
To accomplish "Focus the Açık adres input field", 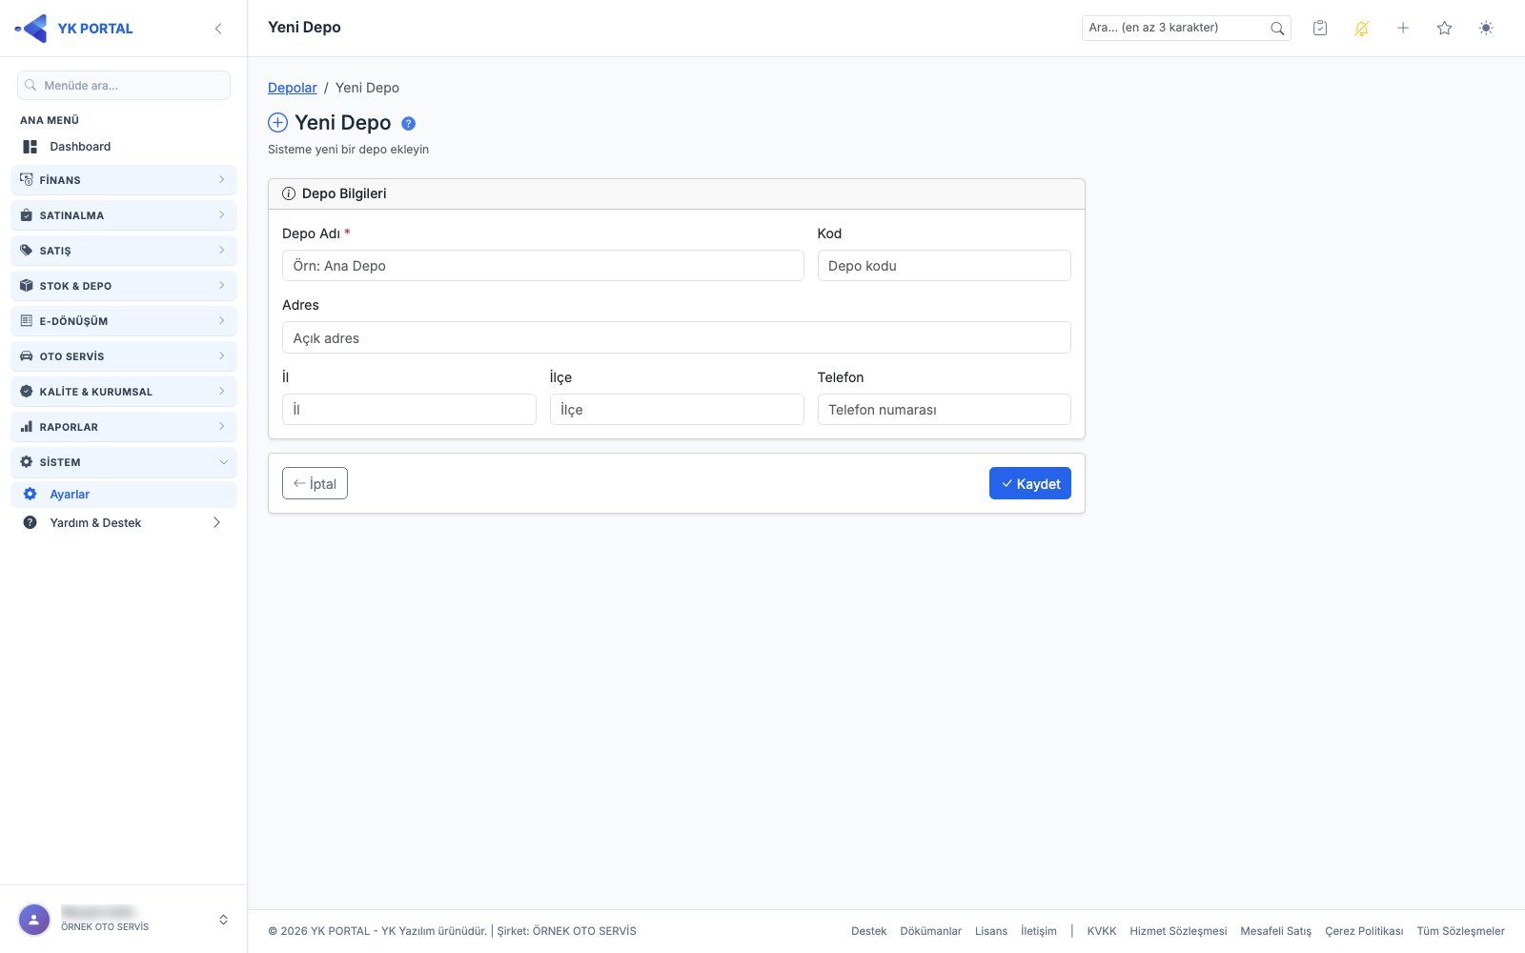I will 677,337.
